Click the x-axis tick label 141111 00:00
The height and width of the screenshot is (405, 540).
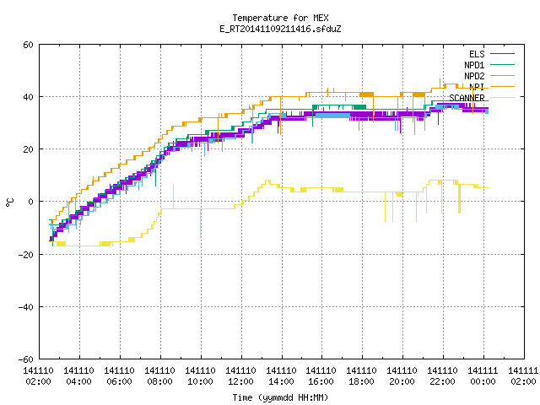483,376
